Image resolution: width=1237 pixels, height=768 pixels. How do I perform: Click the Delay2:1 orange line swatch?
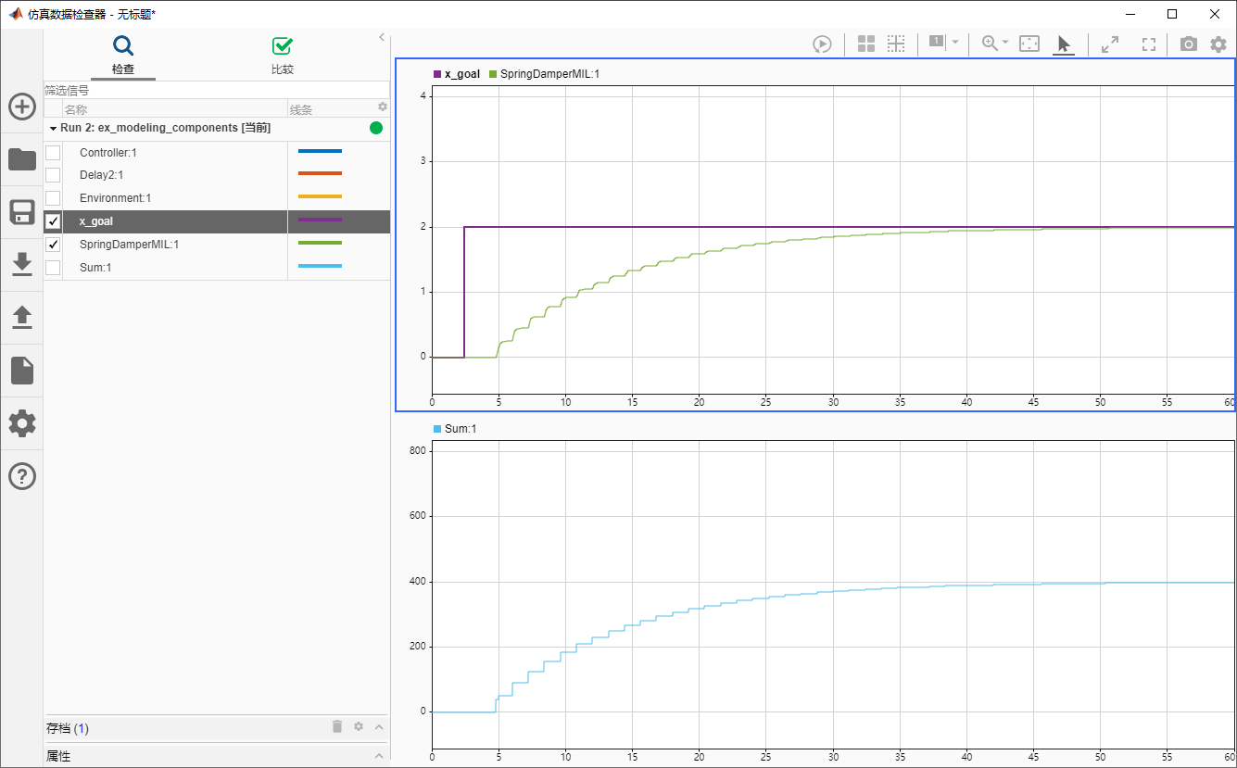point(321,173)
